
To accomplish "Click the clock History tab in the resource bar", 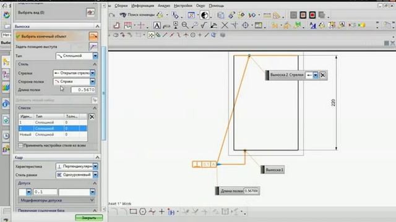I will pyautogui.click(x=6, y=136).
